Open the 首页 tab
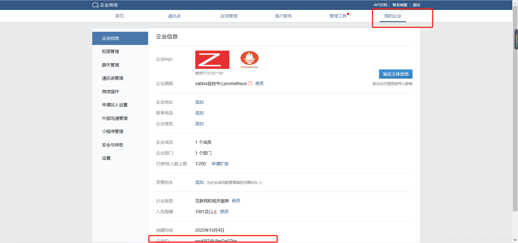The image size is (518, 243). tap(120, 16)
